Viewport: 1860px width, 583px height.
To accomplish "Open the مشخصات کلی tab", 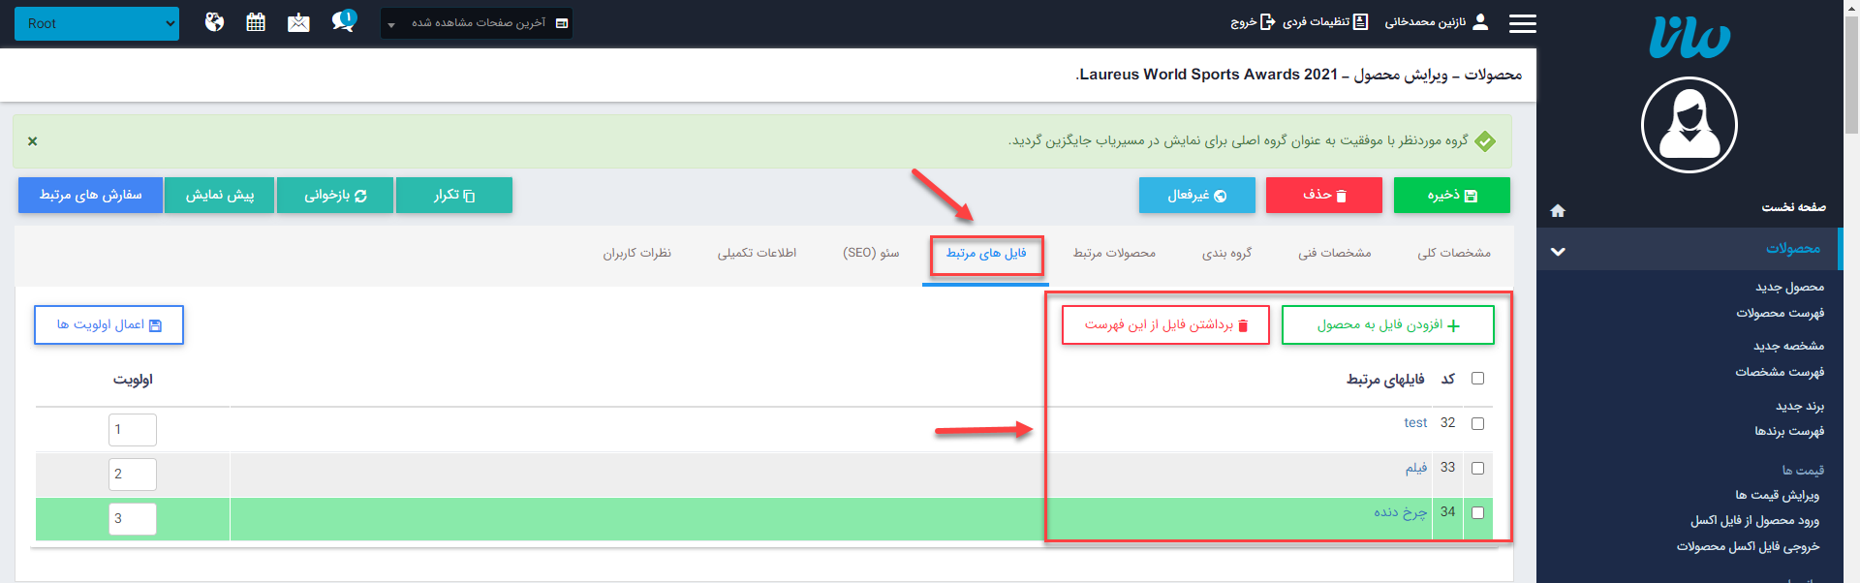I will click(x=1454, y=253).
